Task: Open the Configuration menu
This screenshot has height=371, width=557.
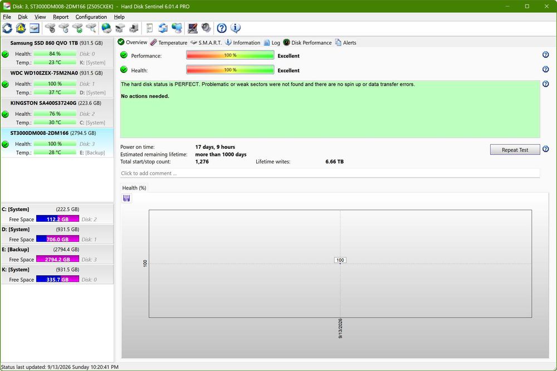Action: click(91, 17)
